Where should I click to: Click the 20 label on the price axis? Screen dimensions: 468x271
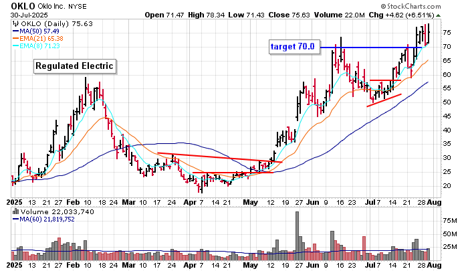[447, 186]
